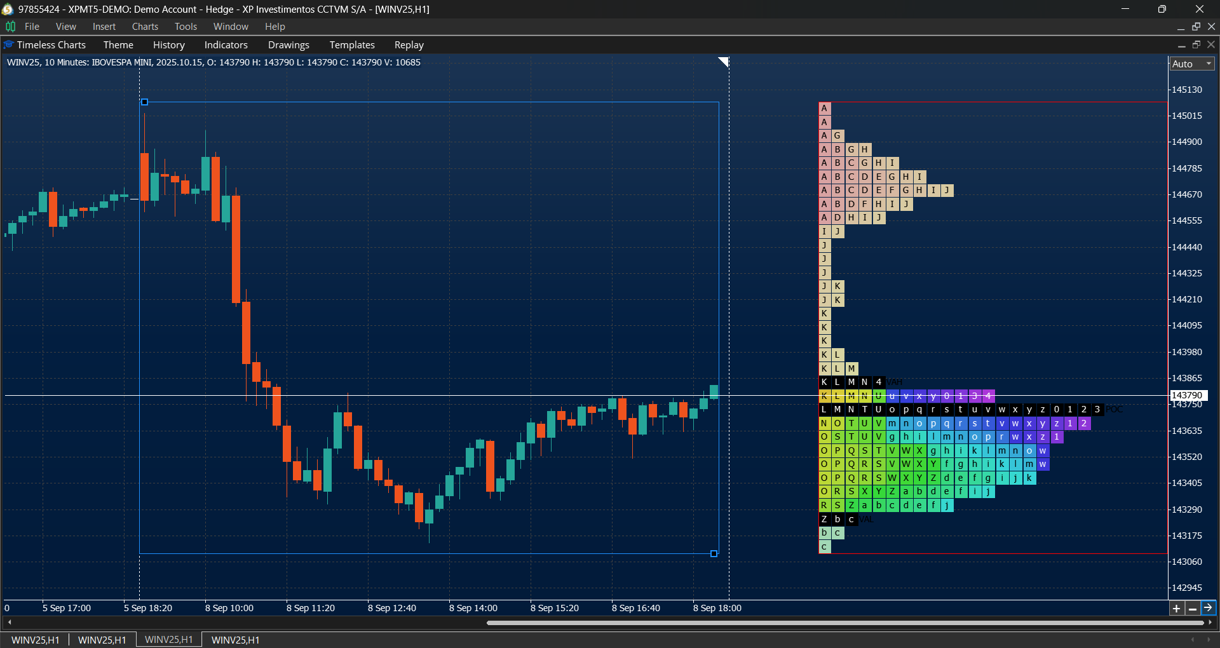Click the Timeless Charts graduation cap icon
Image resolution: width=1220 pixels, height=648 pixels.
coord(8,44)
